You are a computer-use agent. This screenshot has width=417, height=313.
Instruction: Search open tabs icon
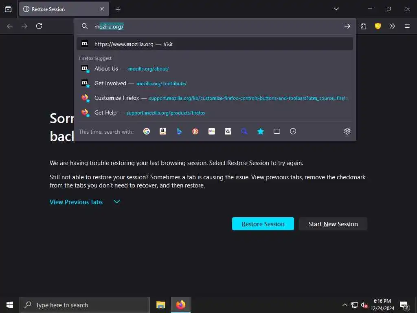coord(277,131)
